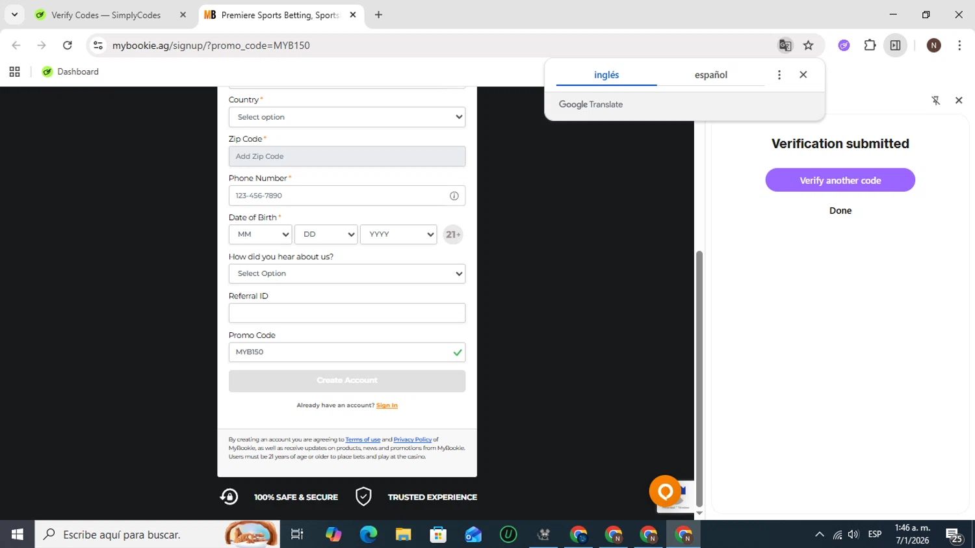The image size is (975, 548).
Task: Open the tab search dropdown arrow
Action: tap(14, 14)
